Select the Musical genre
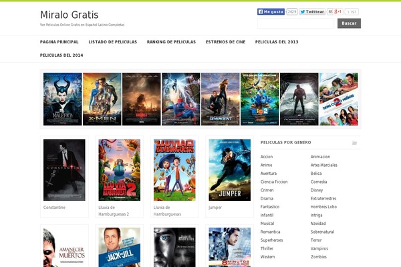Screen dimensions: 401x267 [267, 224]
